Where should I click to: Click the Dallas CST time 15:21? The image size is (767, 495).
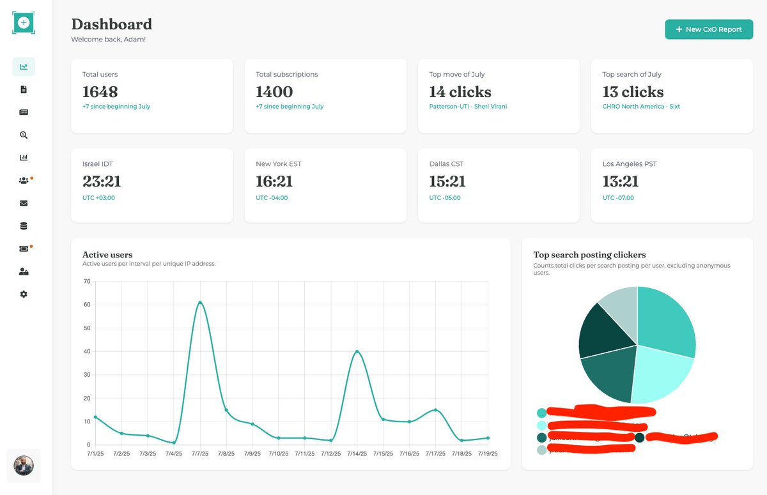447,181
